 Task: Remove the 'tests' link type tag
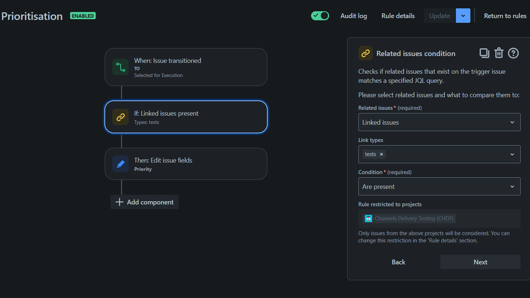(x=381, y=154)
